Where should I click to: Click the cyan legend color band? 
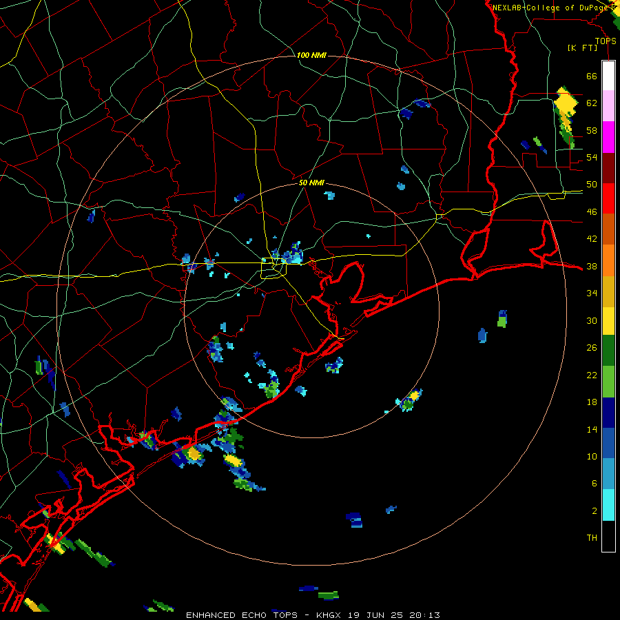[x=608, y=505]
